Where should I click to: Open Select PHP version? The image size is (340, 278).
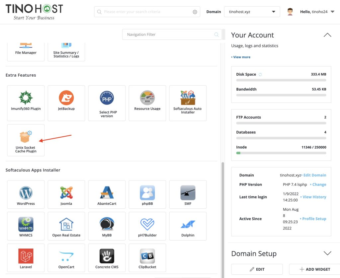pyautogui.click(x=107, y=103)
